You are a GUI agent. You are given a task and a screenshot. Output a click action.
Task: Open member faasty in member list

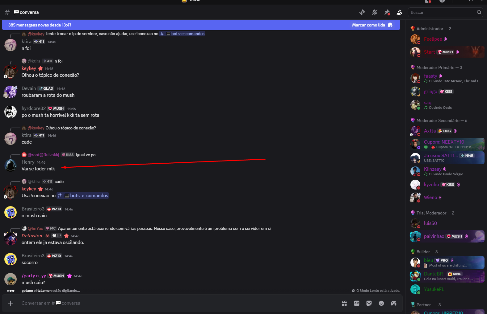point(447,78)
